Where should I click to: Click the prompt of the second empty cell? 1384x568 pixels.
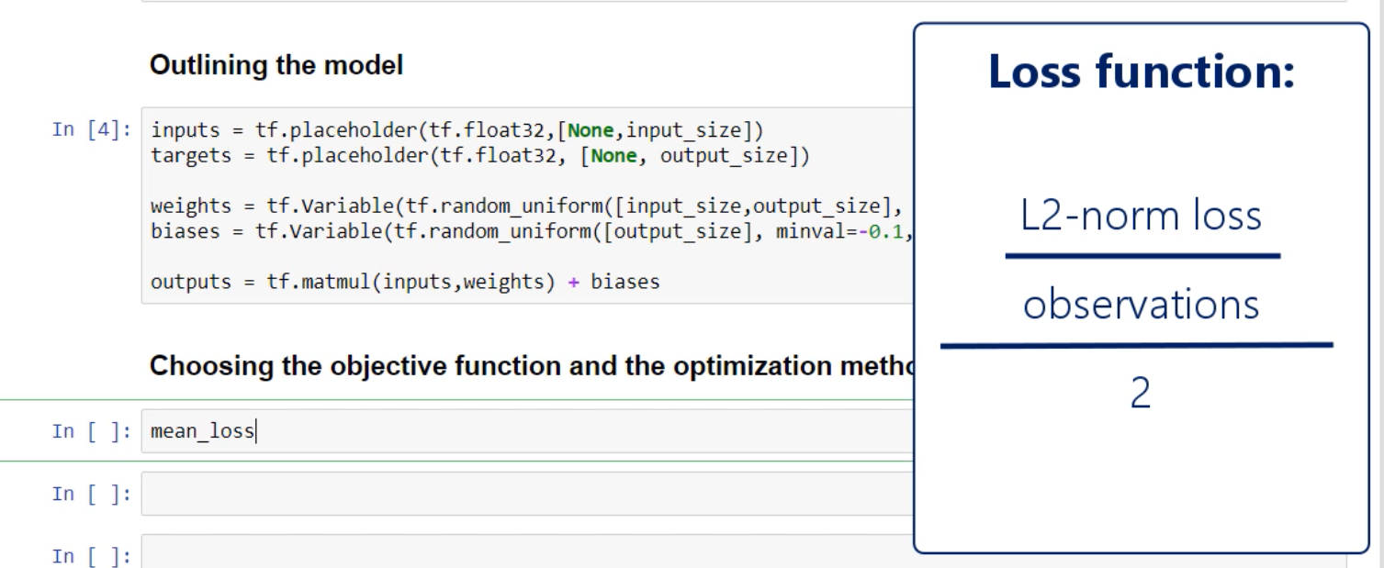(x=92, y=495)
